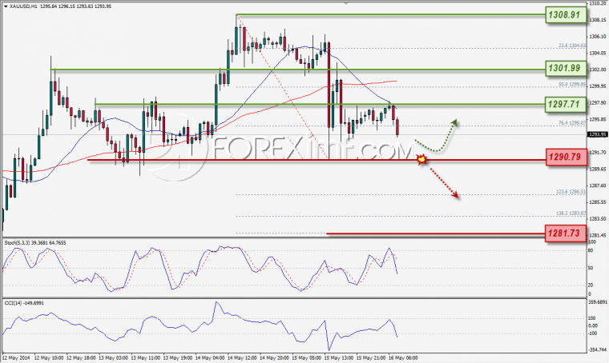Click the green 1308.91 resistance label

click(566, 15)
